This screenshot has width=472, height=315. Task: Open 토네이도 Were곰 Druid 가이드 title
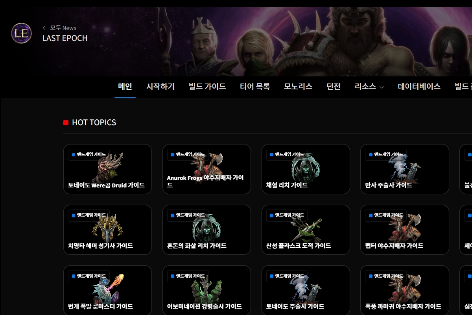point(106,185)
